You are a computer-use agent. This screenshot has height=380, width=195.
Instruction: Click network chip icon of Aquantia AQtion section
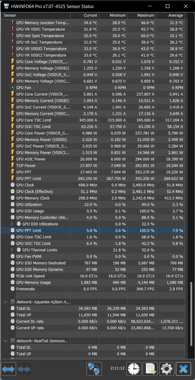pyautogui.click(x=13, y=302)
